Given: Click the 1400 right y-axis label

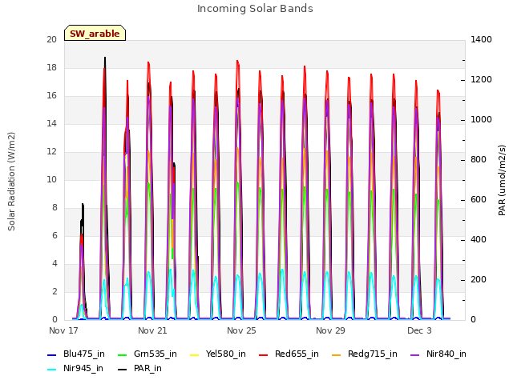Looking at the screenshot, I should pos(481,39).
